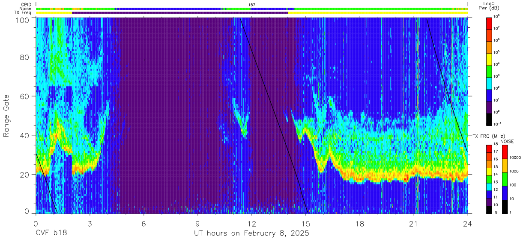Click the NOISE legend title
This screenshot has width=526, height=242.
click(x=507, y=141)
